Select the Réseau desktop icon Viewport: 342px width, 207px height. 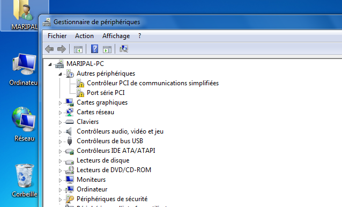(x=24, y=124)
